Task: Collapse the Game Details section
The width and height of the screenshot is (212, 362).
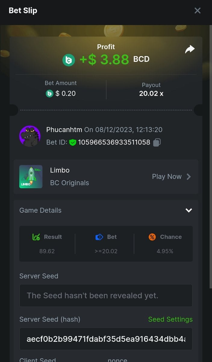Action: point(189,210)
